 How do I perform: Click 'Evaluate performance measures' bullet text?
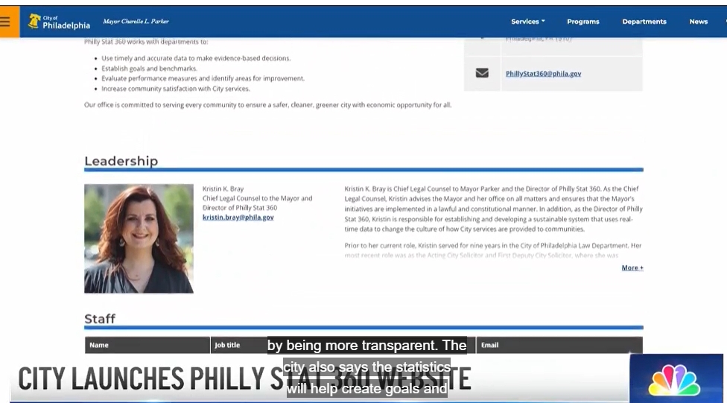203,78
